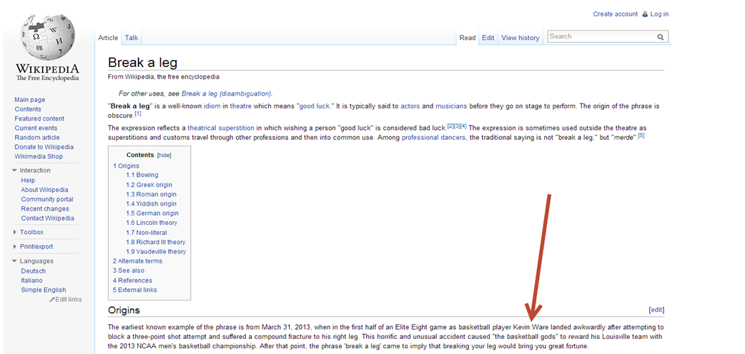Jump to 1.7 Non-literal
Image resolution: width=745 pixels, height=354 pixels.
[147, 233]
